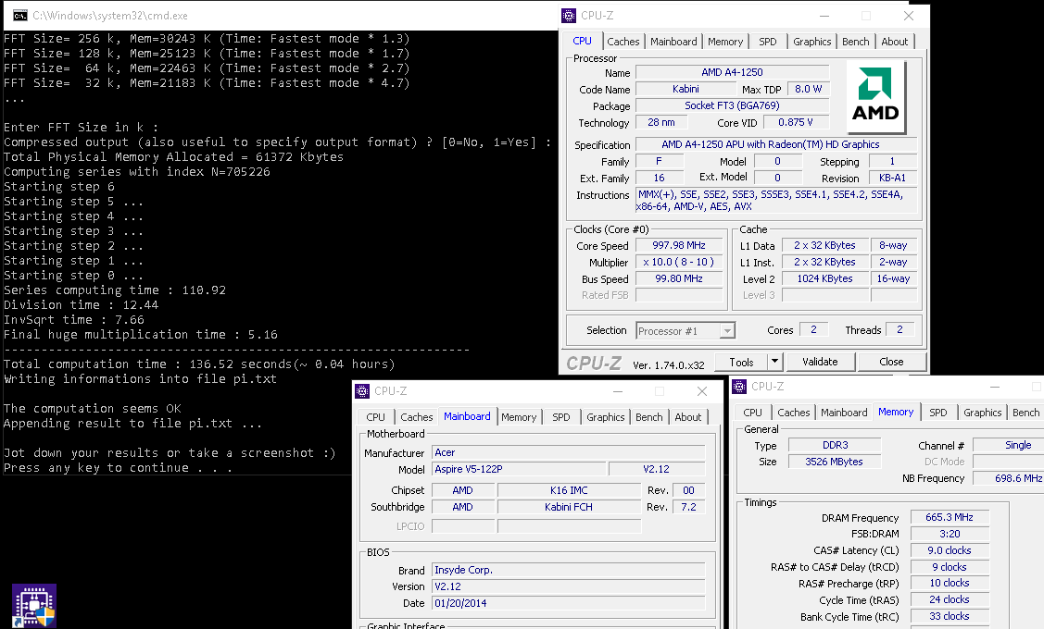Click the Close button in the CPU-Z CPU window

[x=891, y=362]
